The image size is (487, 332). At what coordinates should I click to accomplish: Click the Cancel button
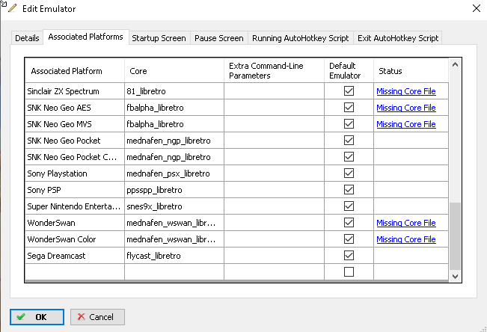tap(97, 317)
